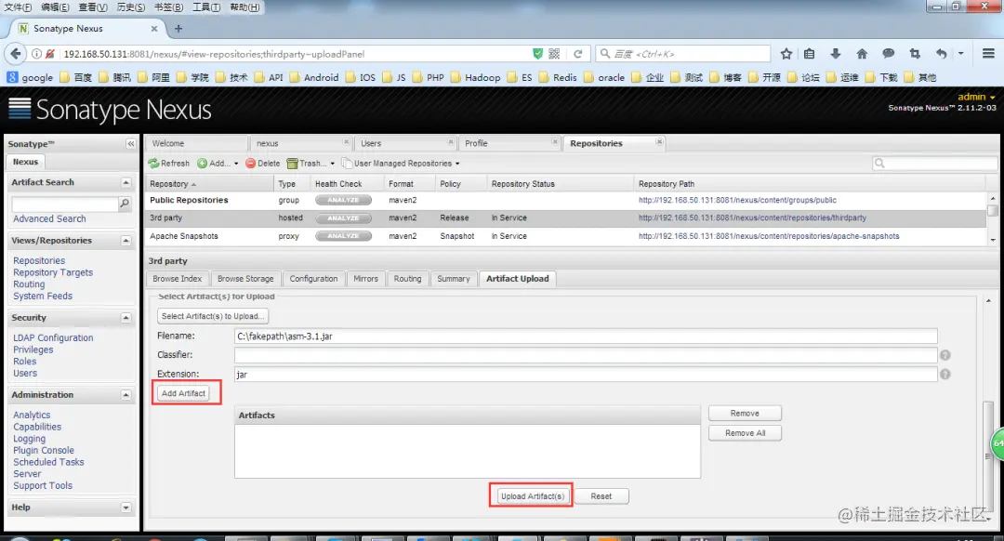Screen dimensions: 1004x541
Task: Collapse the Sonatype sidebar with double-arrow icon
Action: point(131,144)
